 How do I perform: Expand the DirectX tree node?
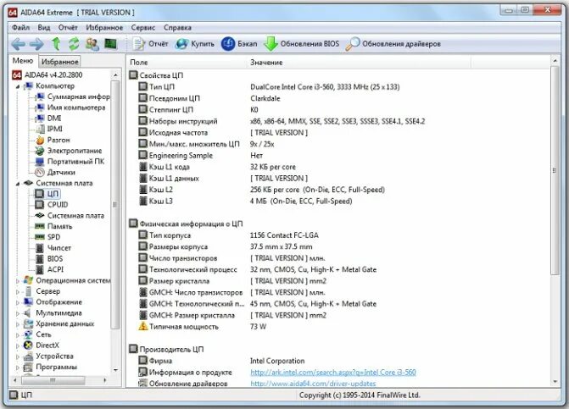18,346
